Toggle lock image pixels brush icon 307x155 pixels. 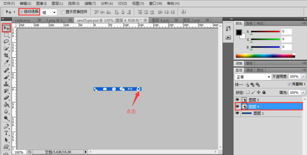pos(253,92)
